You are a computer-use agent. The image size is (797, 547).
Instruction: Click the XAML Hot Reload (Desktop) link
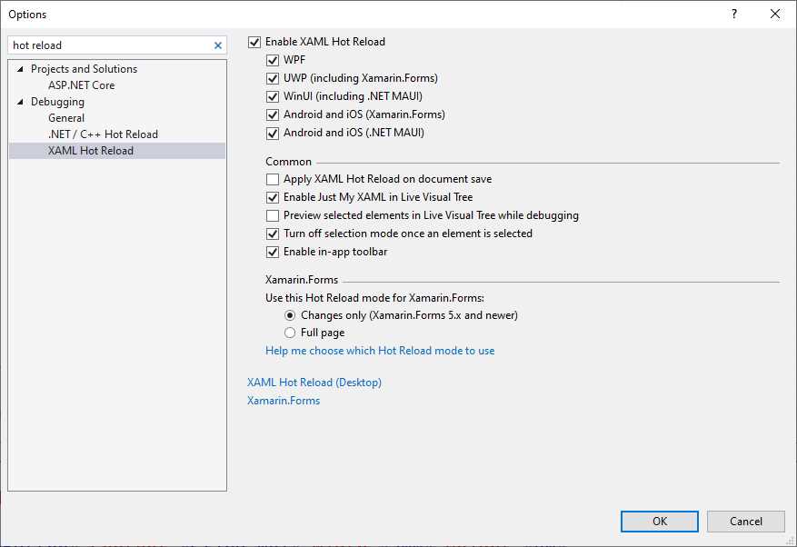[314, 382]
